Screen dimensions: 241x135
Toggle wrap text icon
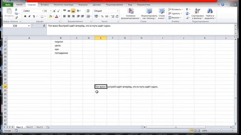point(88,11)
